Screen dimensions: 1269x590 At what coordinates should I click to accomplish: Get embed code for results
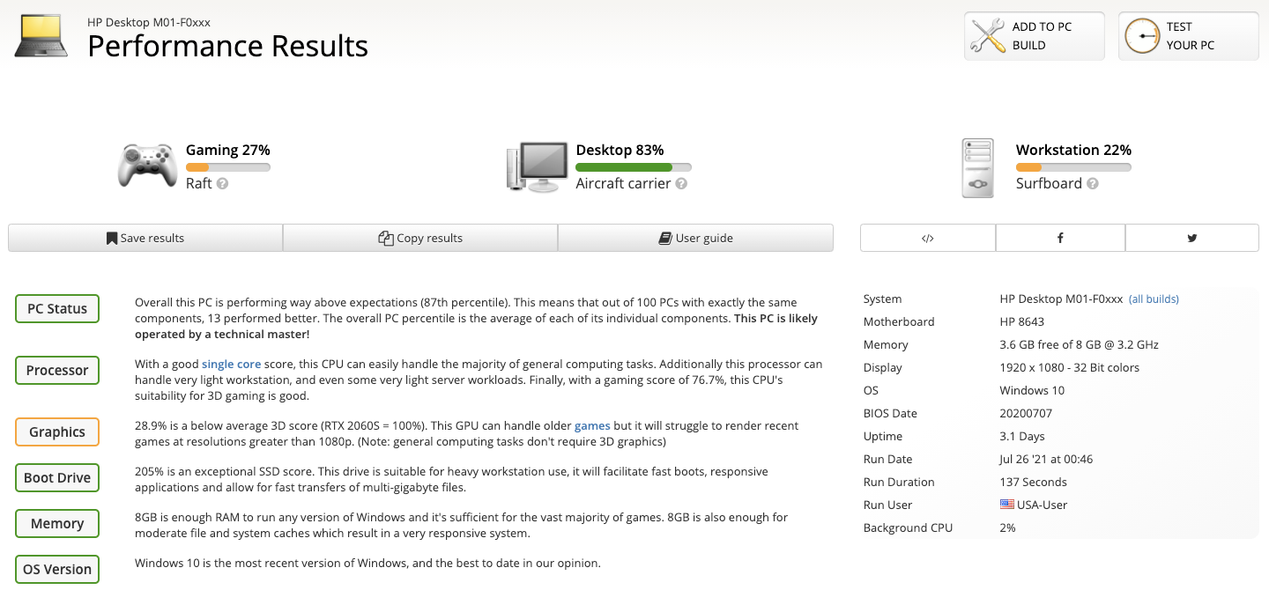click(928, 238)
